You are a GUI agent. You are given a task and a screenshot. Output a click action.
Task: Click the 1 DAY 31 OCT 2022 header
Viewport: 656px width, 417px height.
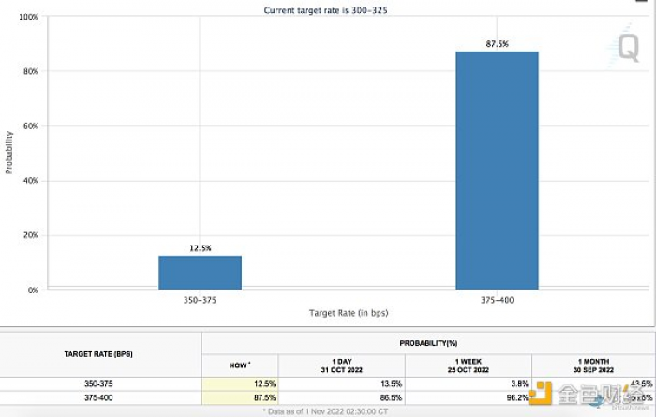[x=342, y=365]
